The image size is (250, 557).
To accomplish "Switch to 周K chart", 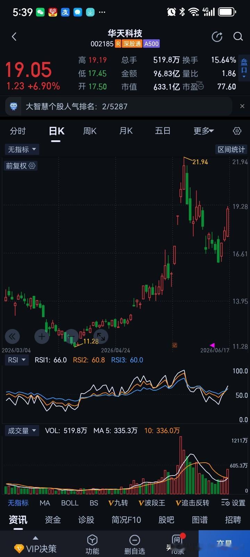I will pos(90,131).
